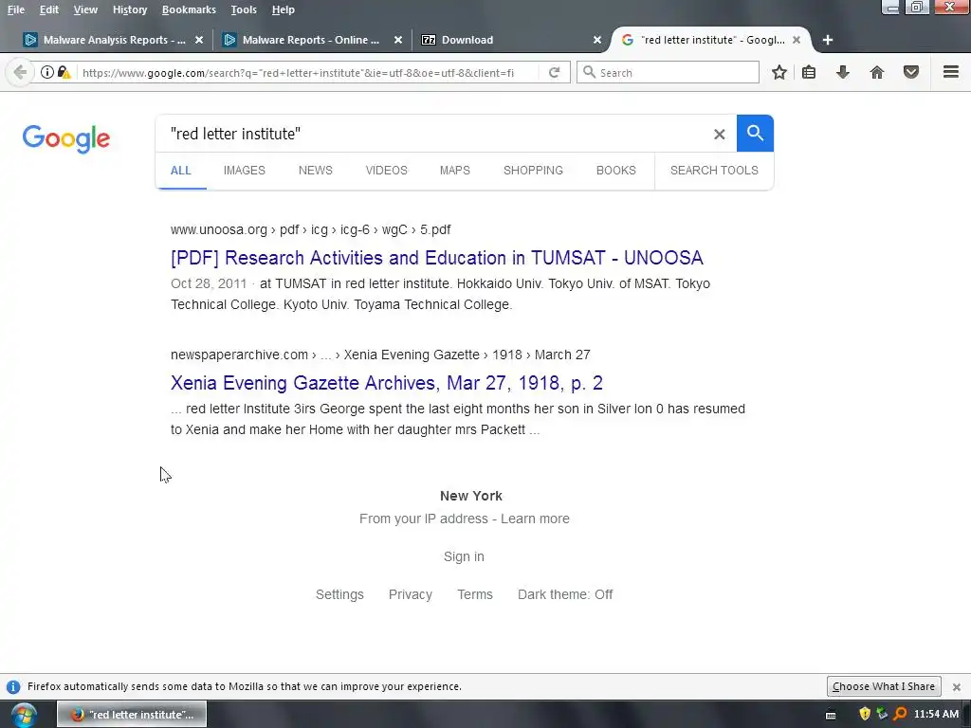This screenshot has height=728, width=971.
Task: Close the Malware Analysis Reports tab
Action: tap(199, 40)
